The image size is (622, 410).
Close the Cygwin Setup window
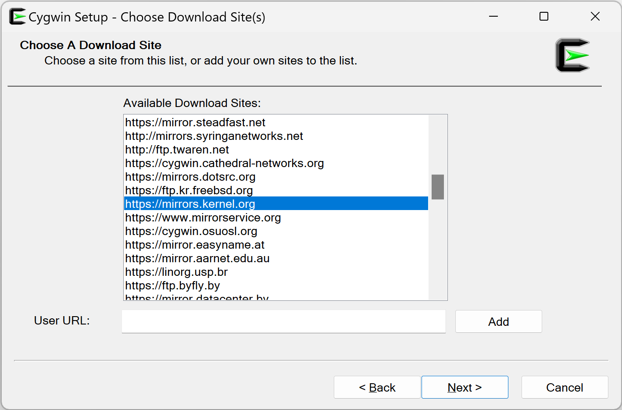595,17
